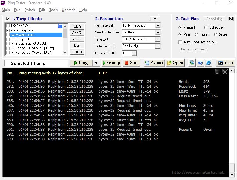The image size is (237, 180).
Task: Open the Switch menu
Action: point(30,10)
